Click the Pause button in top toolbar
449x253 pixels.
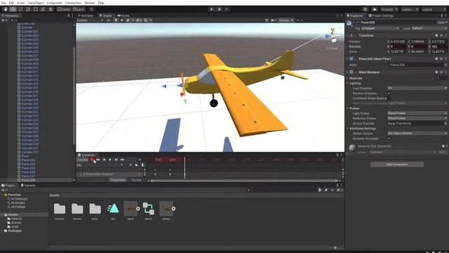click(219, 9)
